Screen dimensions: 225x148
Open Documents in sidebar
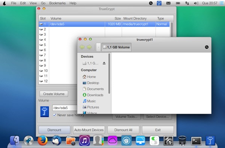coord(93,89)
